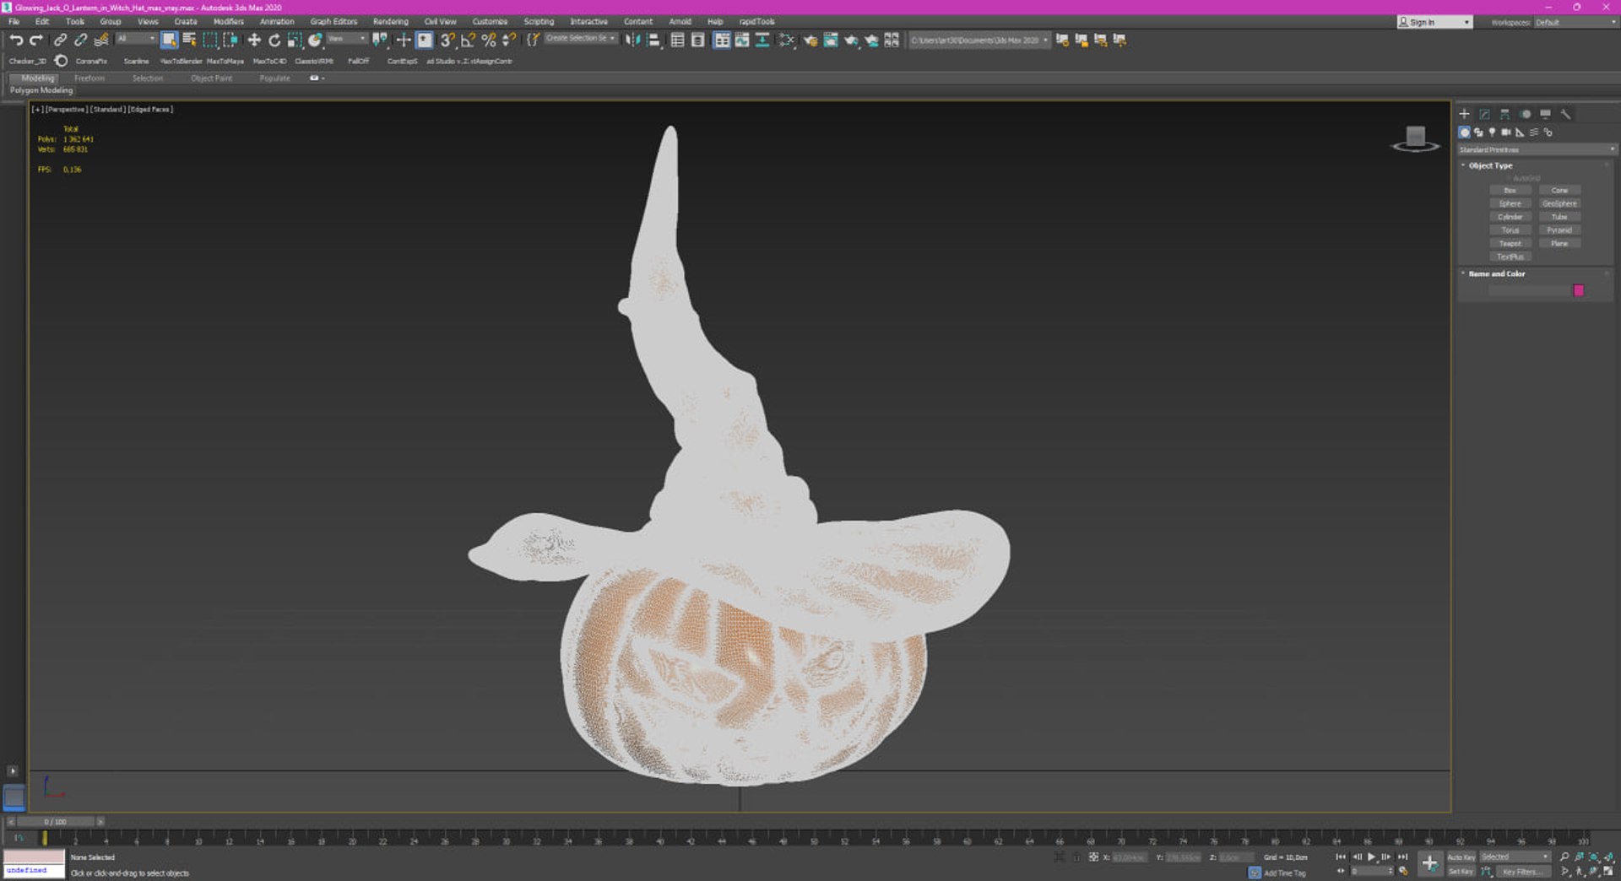Open the Standard Primitives dropdown
Image resolution: width=1621 pixels, height=881 pixels.
(1537, 149)
